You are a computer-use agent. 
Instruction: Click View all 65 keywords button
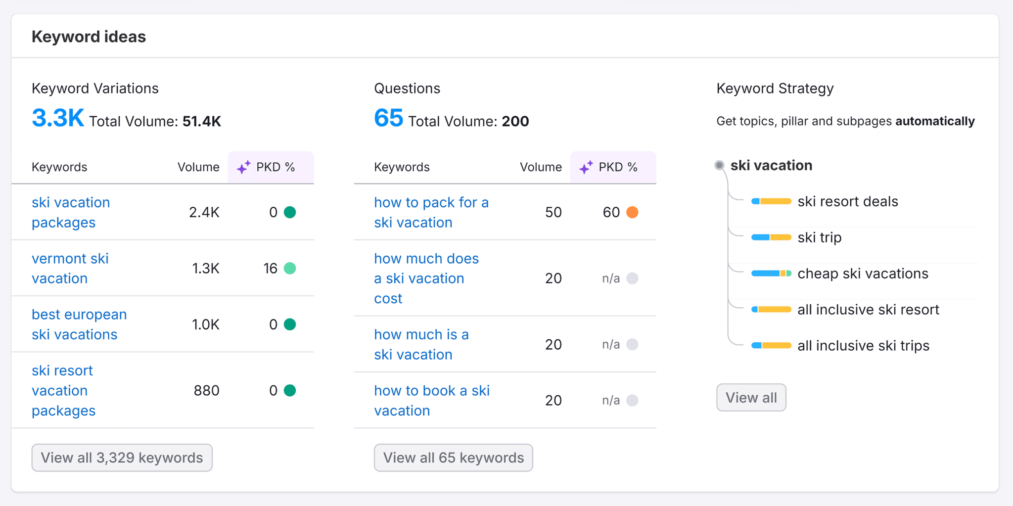[x=453, y=458]
